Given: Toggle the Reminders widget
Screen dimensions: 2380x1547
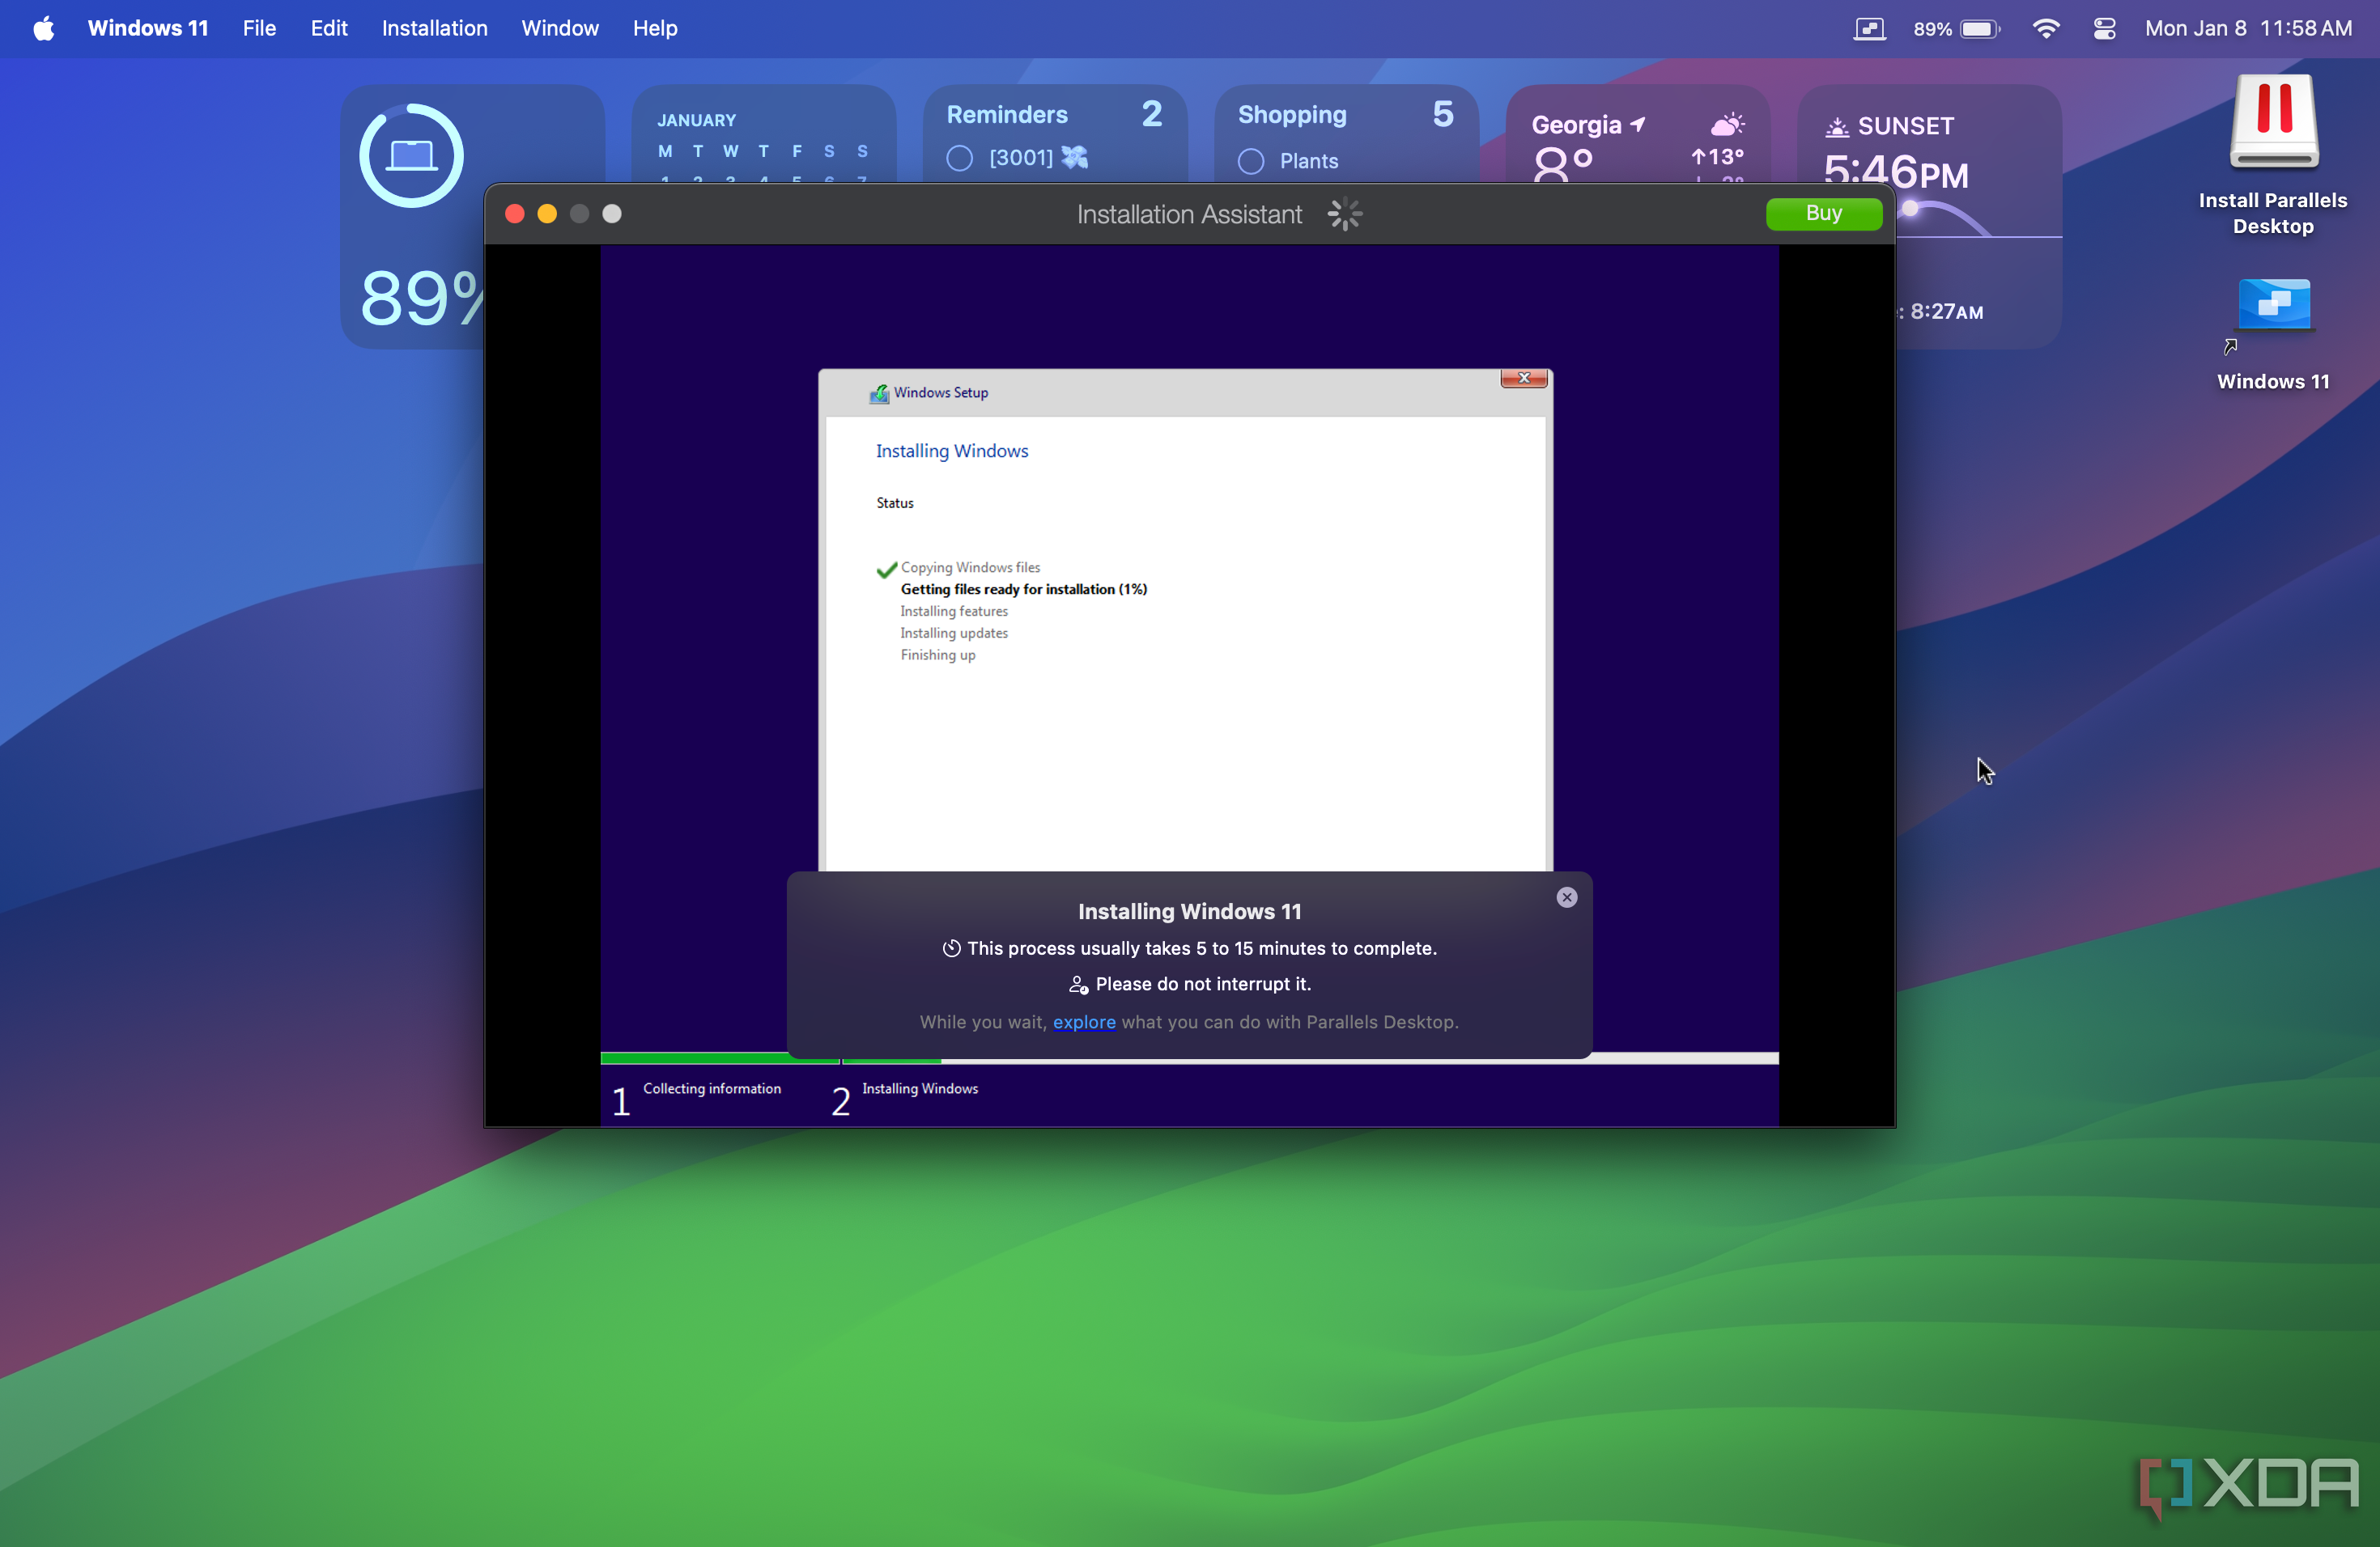Looking at the screenshot, I should coord(959,159).
